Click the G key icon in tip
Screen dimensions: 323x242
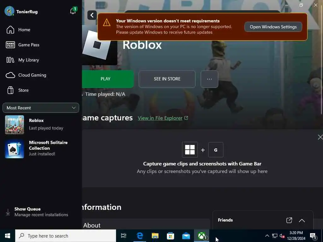[215, 150]
